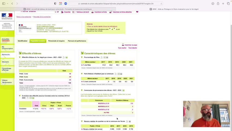232x131 pixels.
Task: Collapse the Evolution des effectifs indicator
Action: click(20, 96)
